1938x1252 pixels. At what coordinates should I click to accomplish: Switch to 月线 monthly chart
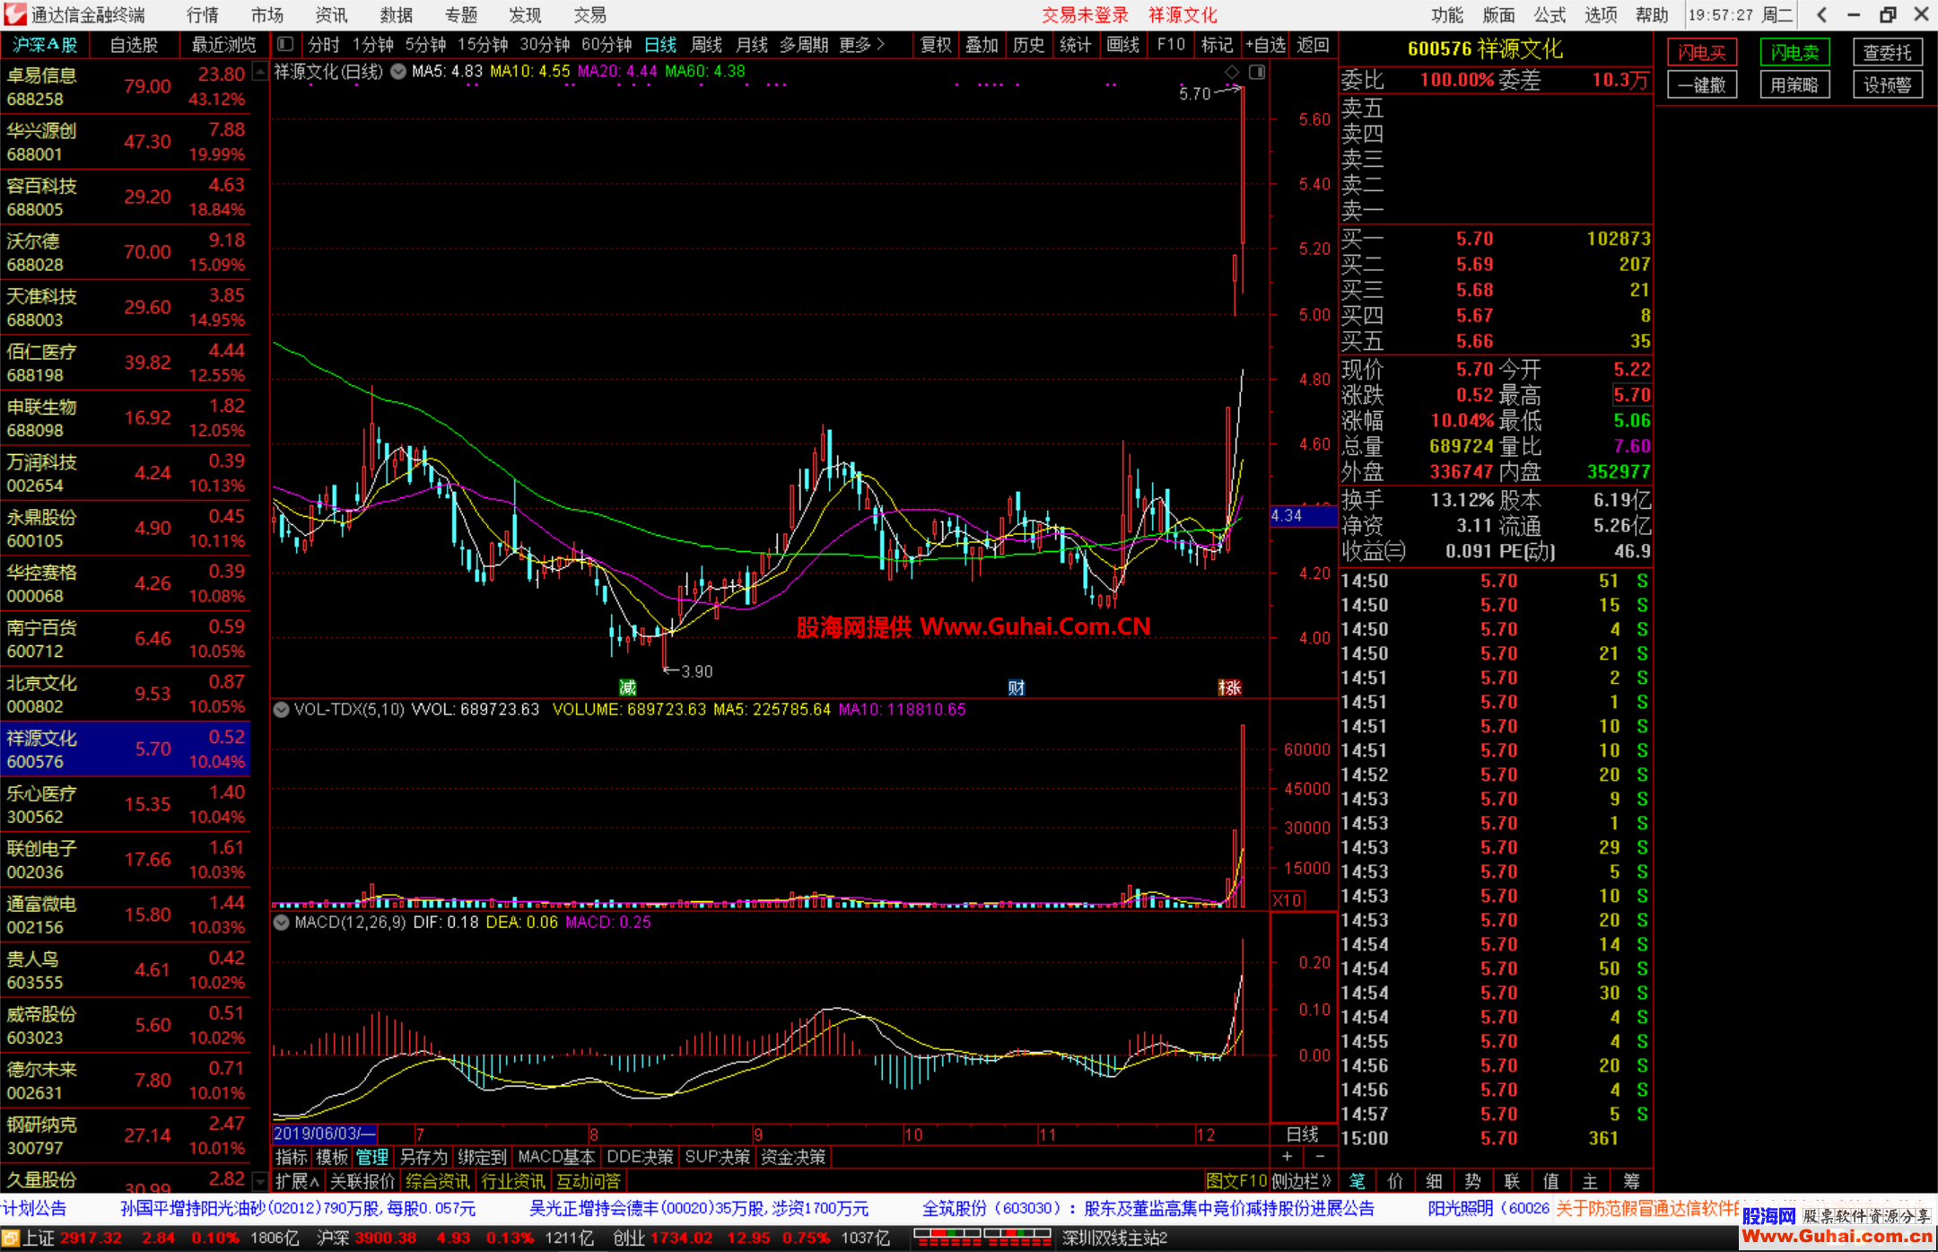(x=751, y=44)
